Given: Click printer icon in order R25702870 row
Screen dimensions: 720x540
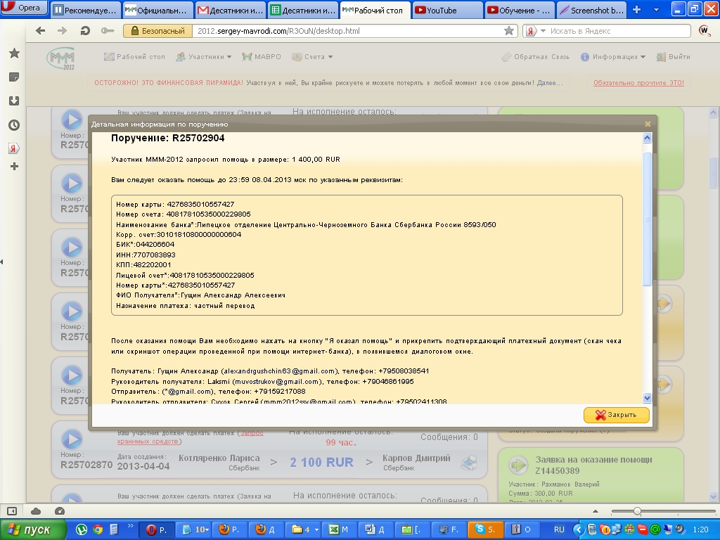Looking at the screenshot, I should [x=469, y=463].
